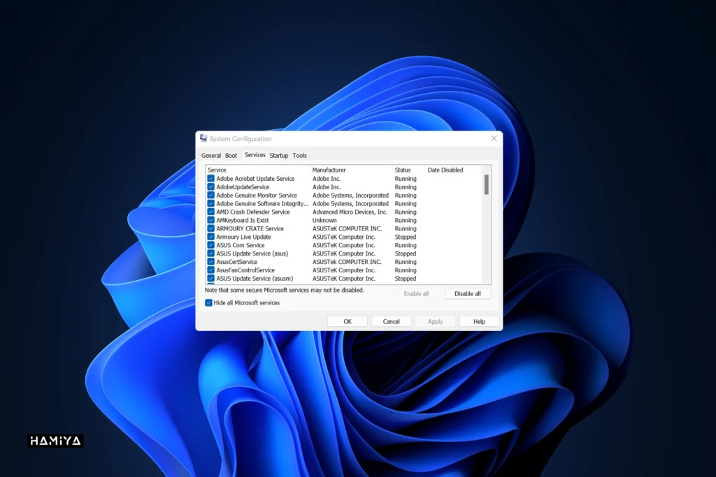Select the 'ASUS Com Service' row
The width and height of the screenshot is (716, 477).
click(344, 245)
